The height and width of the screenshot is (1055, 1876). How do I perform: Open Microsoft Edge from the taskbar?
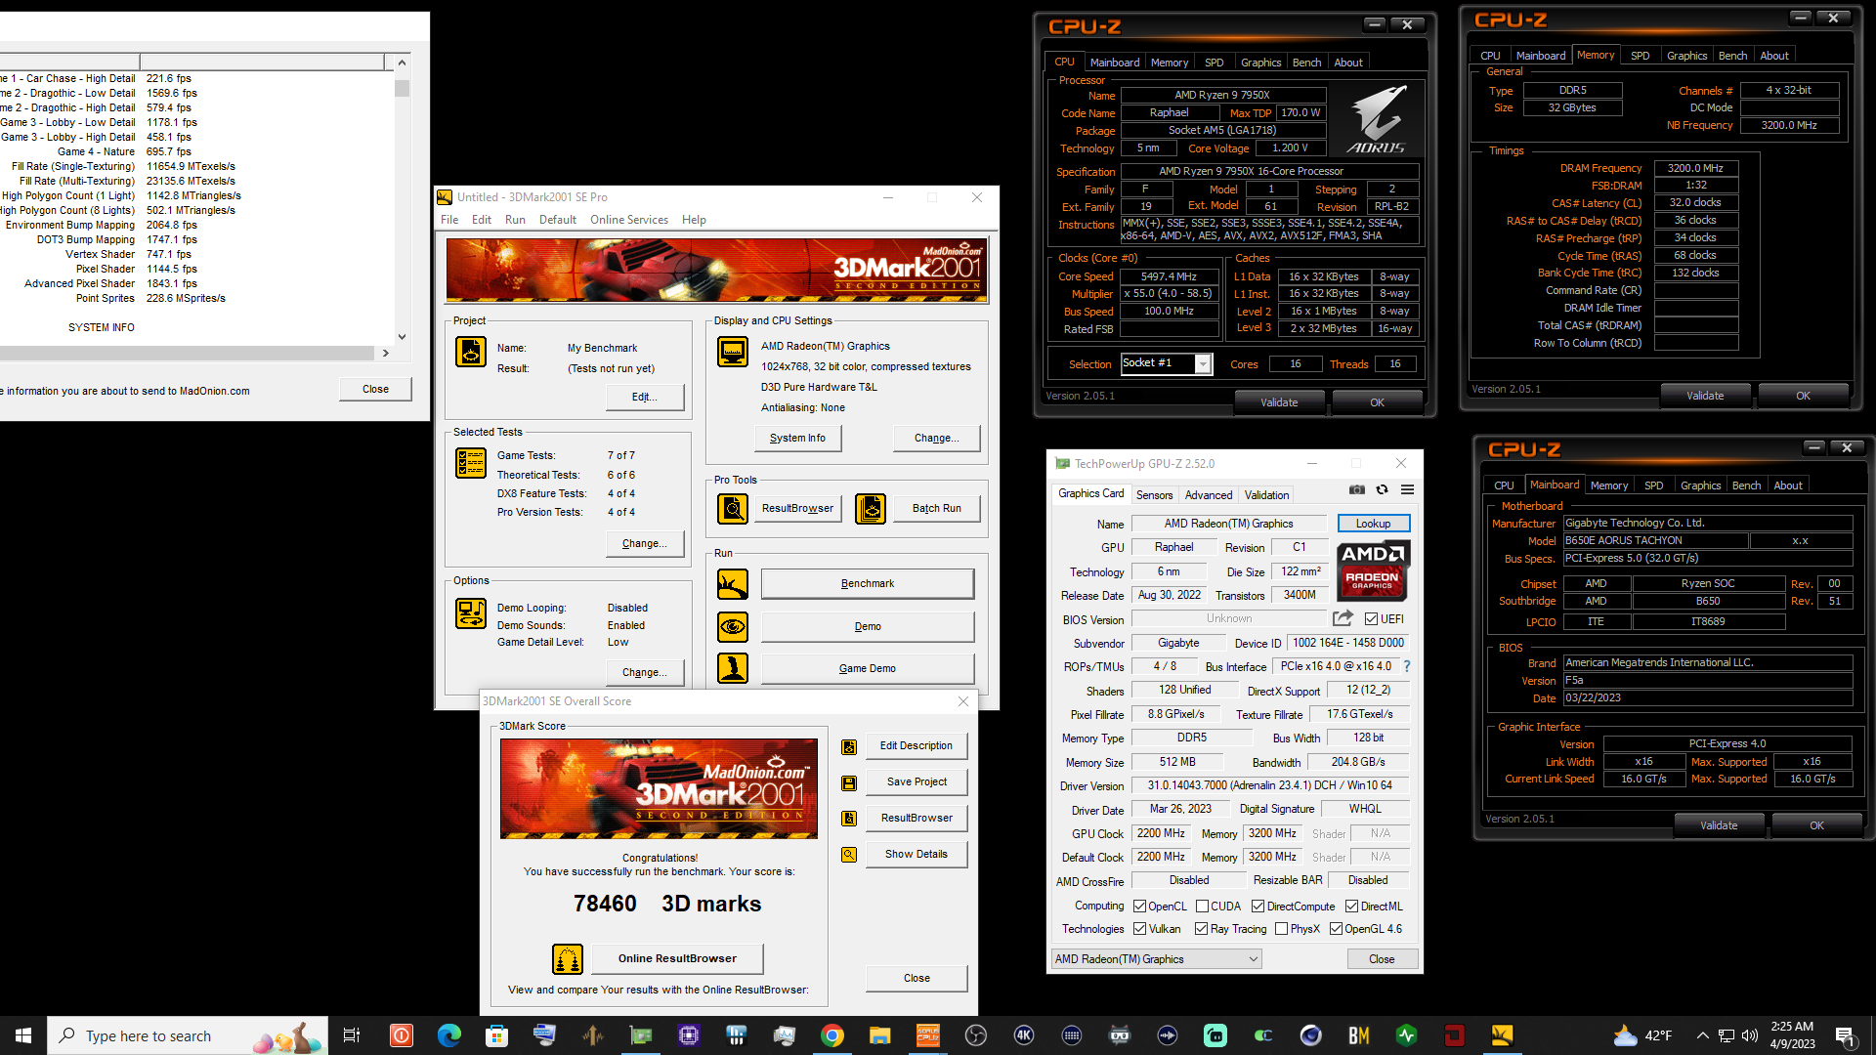pos(449,1035)
